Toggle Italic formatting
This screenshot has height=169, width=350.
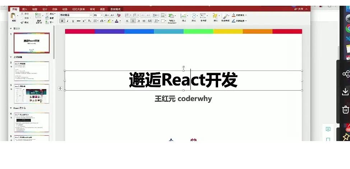click(x=68, y=21)
